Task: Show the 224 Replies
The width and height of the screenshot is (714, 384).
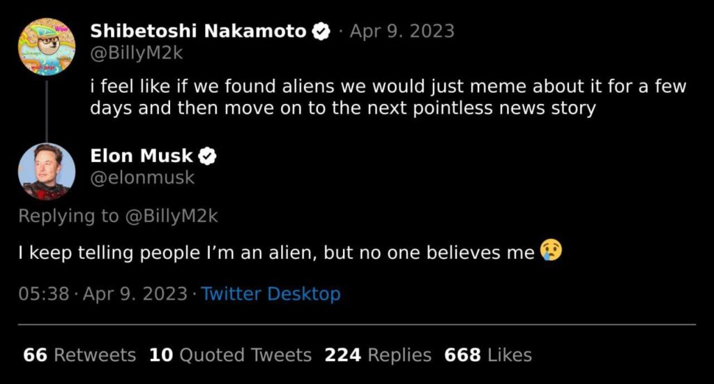Action: tap(378, 355)
